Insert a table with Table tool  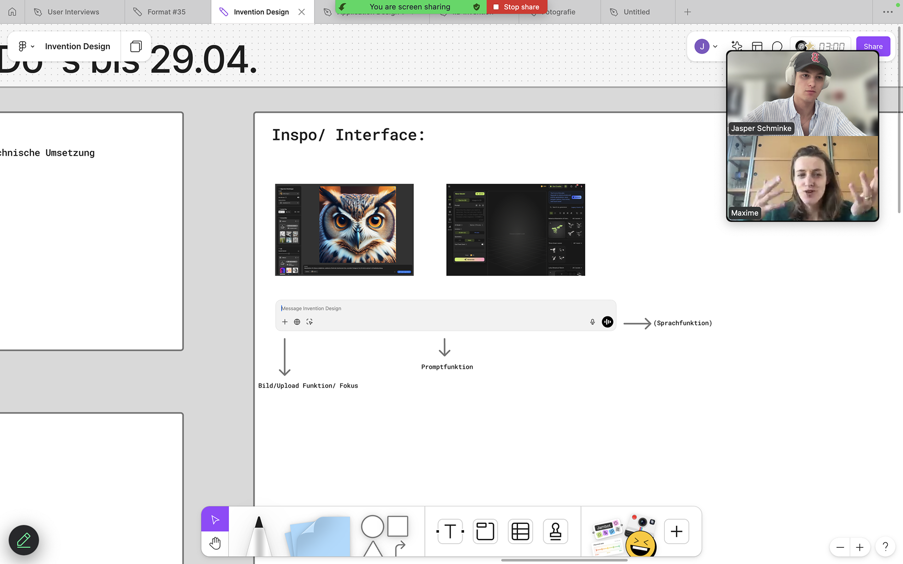pyautogui.click(x=520, y=532)
